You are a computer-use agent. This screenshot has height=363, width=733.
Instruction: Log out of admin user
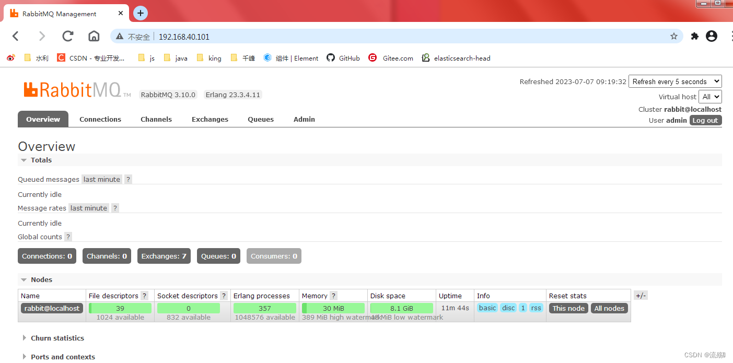coord(705,120)
